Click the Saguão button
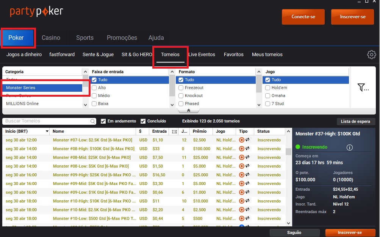Screen dimensions: 380x237 294,232
